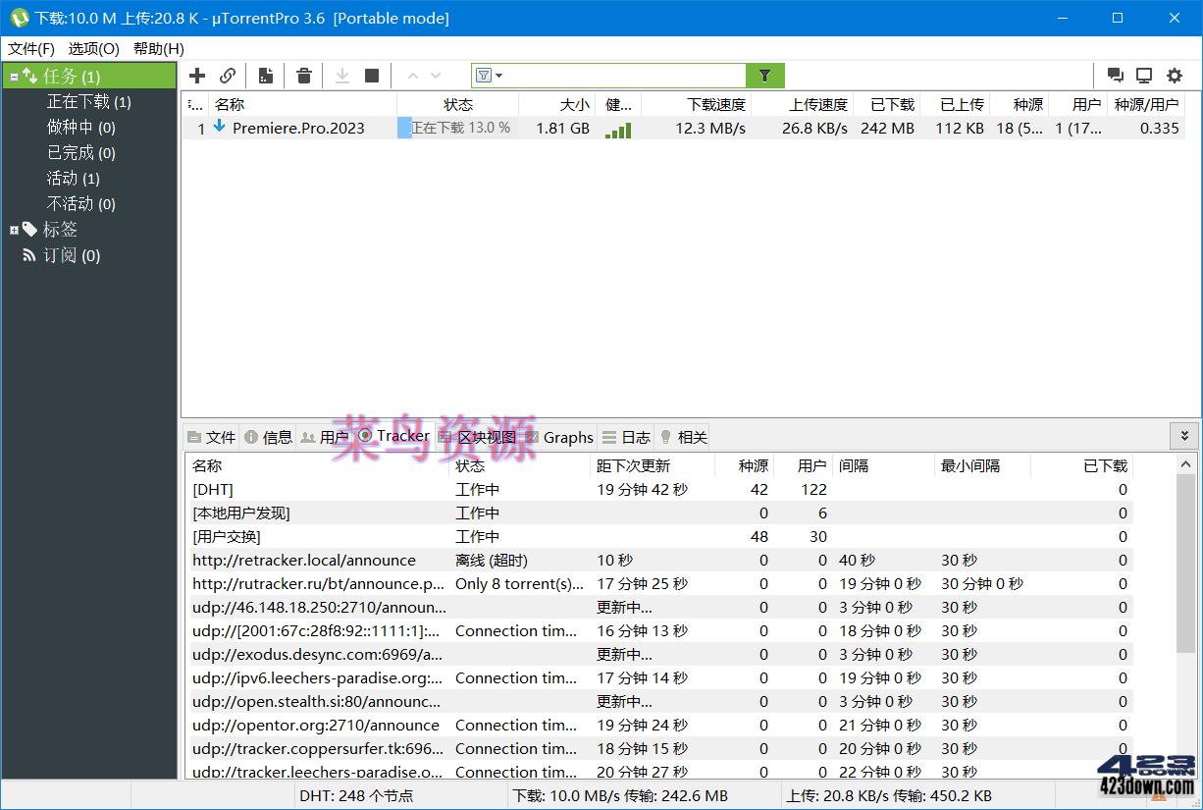The width and height of the screenshot is (1203, 810).
Task: Click the remote device monitor icon
Action: [1144, 75]
